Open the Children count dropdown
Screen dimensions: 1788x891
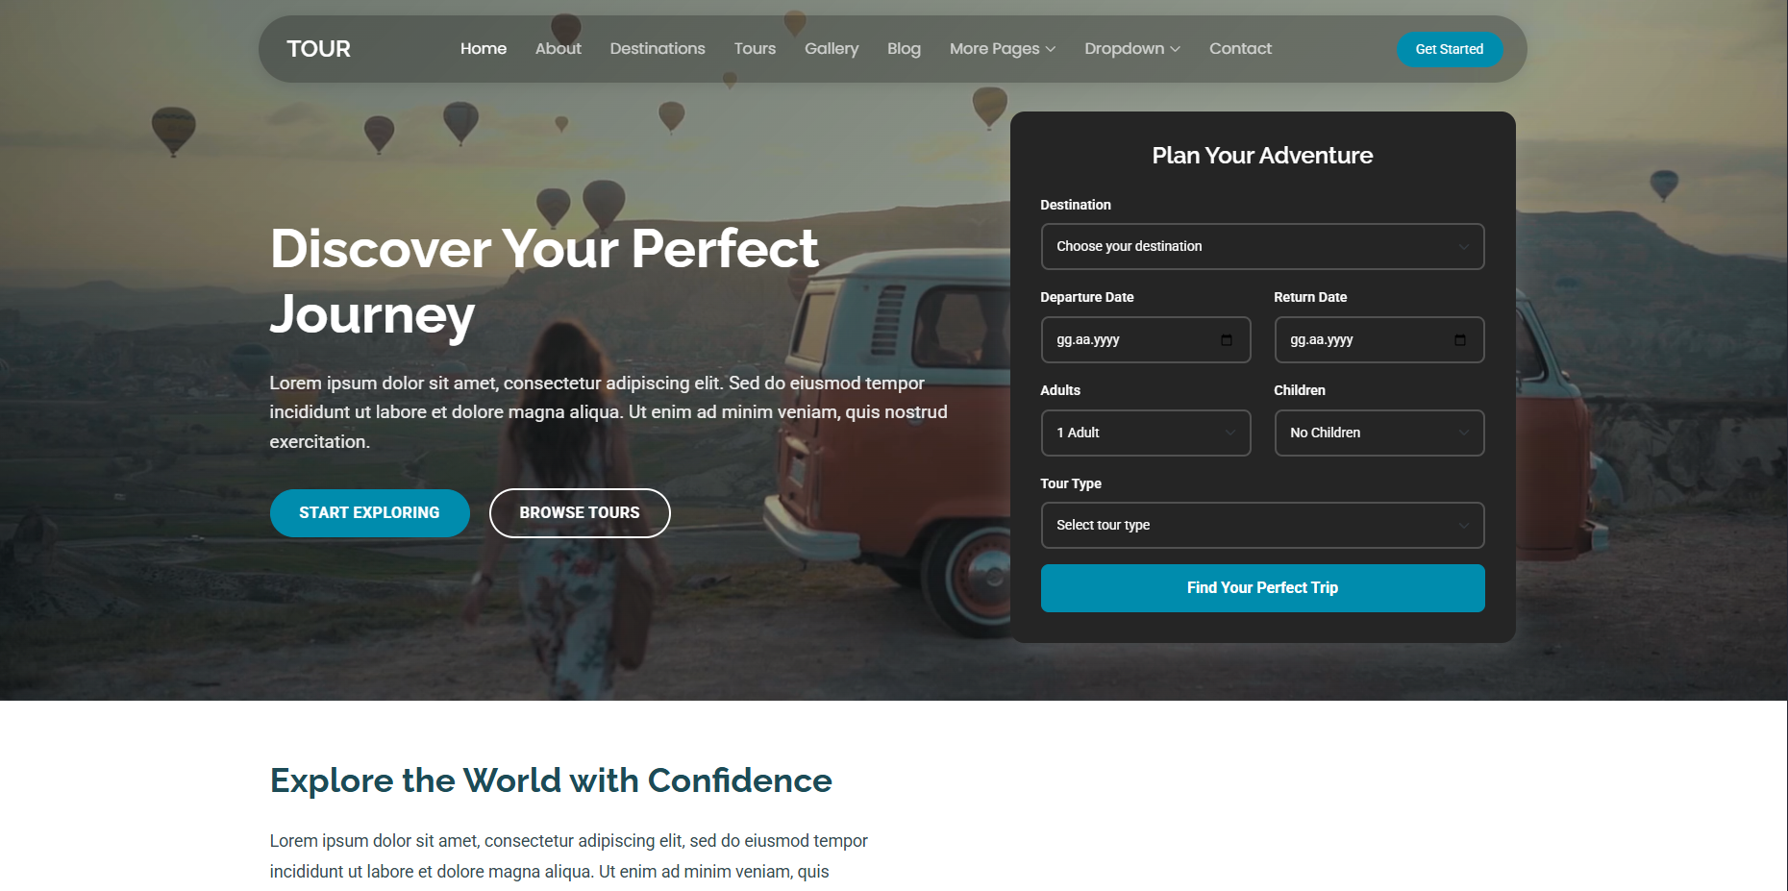click(x=1378, y=433)
